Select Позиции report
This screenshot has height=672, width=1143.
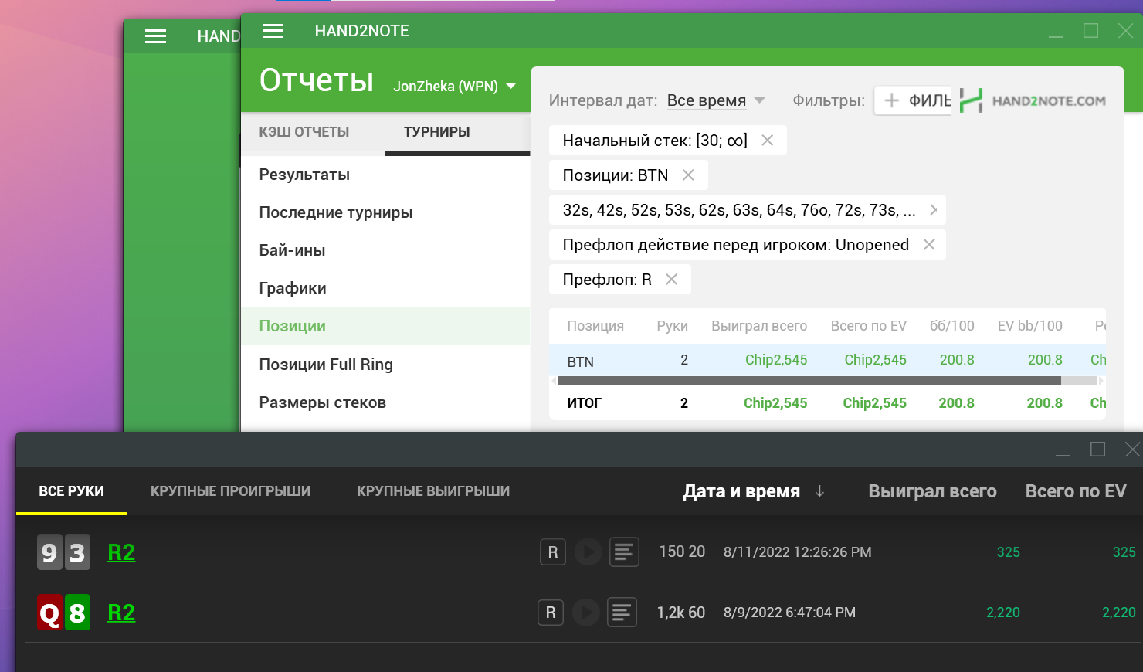click(x=385, y=326)
